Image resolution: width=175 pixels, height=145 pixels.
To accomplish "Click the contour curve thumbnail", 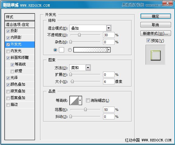I will click(x=74, y=101).
